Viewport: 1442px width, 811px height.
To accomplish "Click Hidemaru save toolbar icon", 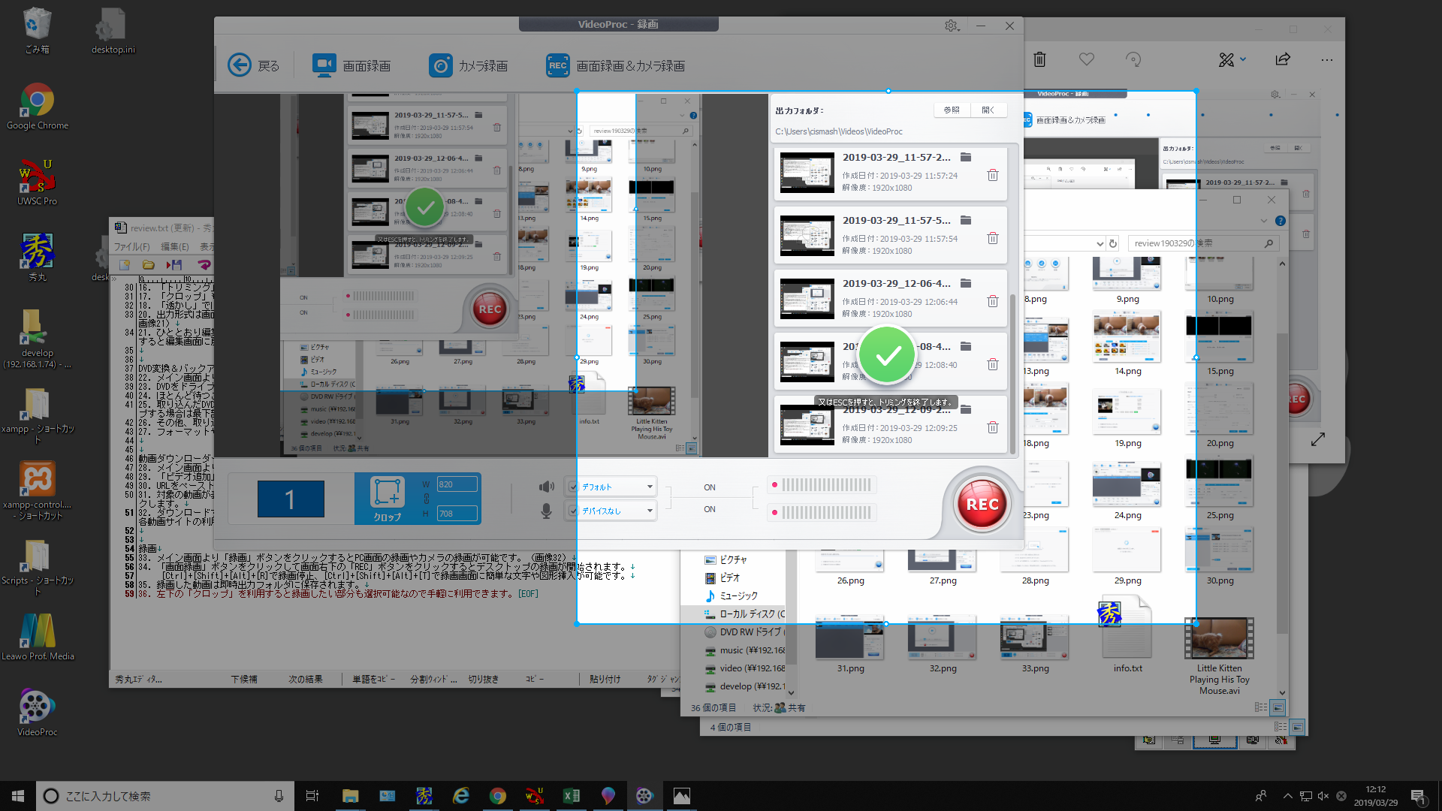I will point(174,265).
